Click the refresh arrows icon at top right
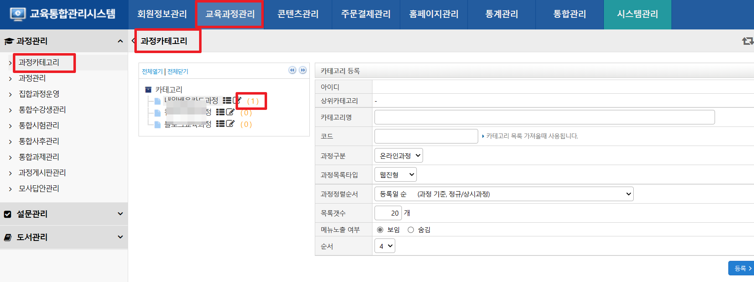 tap(747, 41)
